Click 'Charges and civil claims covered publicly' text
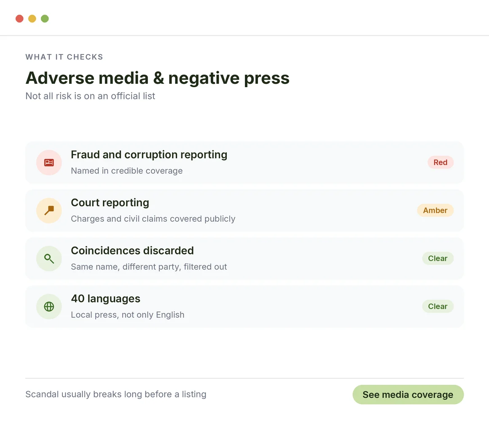The width and height of the screenshot is (489, 421). click(x=153, y=218)
